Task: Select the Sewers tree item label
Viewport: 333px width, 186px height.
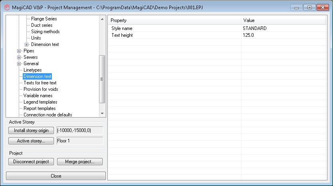Action: 31,57
